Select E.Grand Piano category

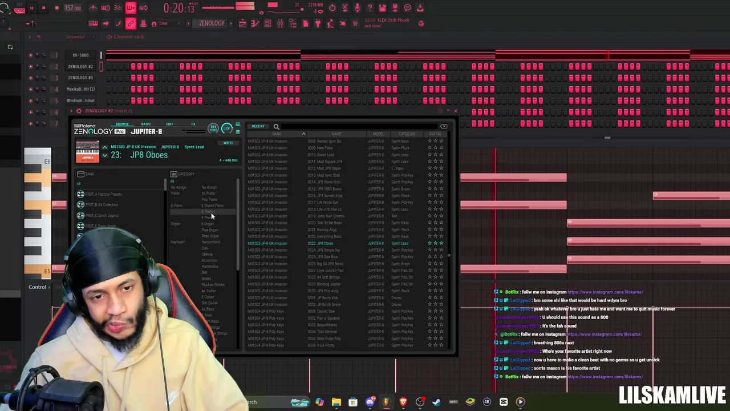point(212,205)
